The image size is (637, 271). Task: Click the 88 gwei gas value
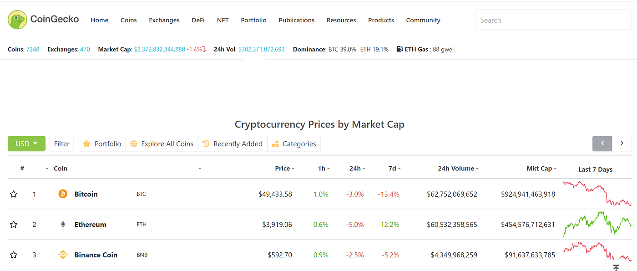tap(443, 49)
